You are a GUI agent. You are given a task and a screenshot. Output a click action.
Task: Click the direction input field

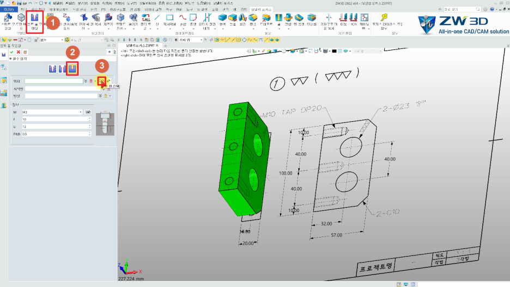61,96
